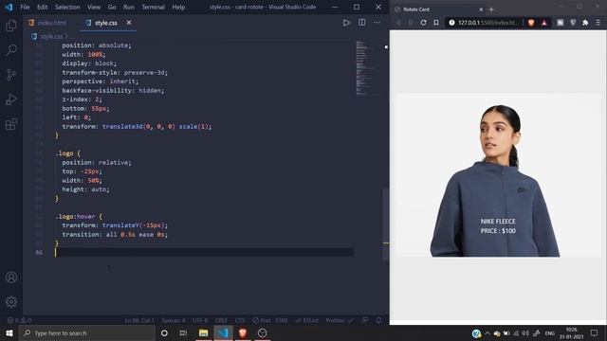Click Ln, Col position in status bar
Image resolution: width=607 pixels, height=341 pixels.
point(139,320)
